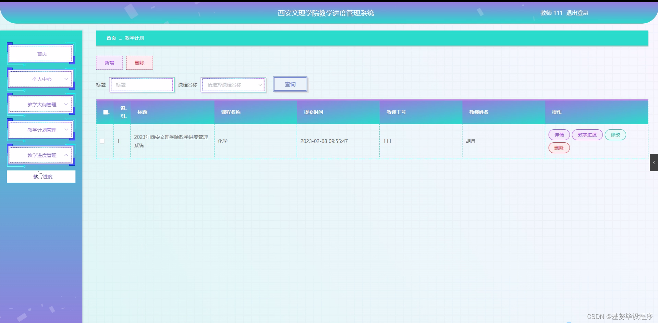Click the 教学计划 breadcrumb text
This screenshot has height=323, width=658.
[134, 38]
